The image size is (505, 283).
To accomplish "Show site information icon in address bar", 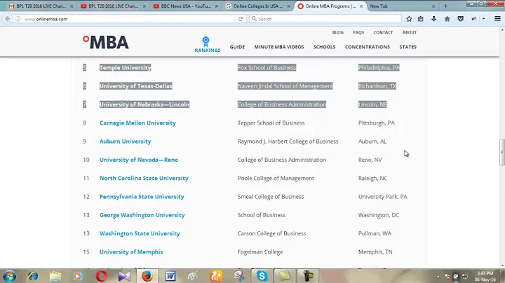I will tap(18, 19).
